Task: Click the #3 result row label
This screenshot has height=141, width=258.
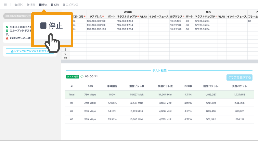Action: click(72, 119)
